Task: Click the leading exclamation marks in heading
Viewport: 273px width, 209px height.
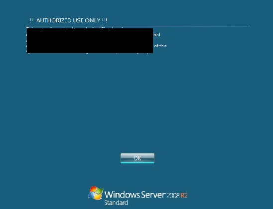Action: tap(32, 20)
